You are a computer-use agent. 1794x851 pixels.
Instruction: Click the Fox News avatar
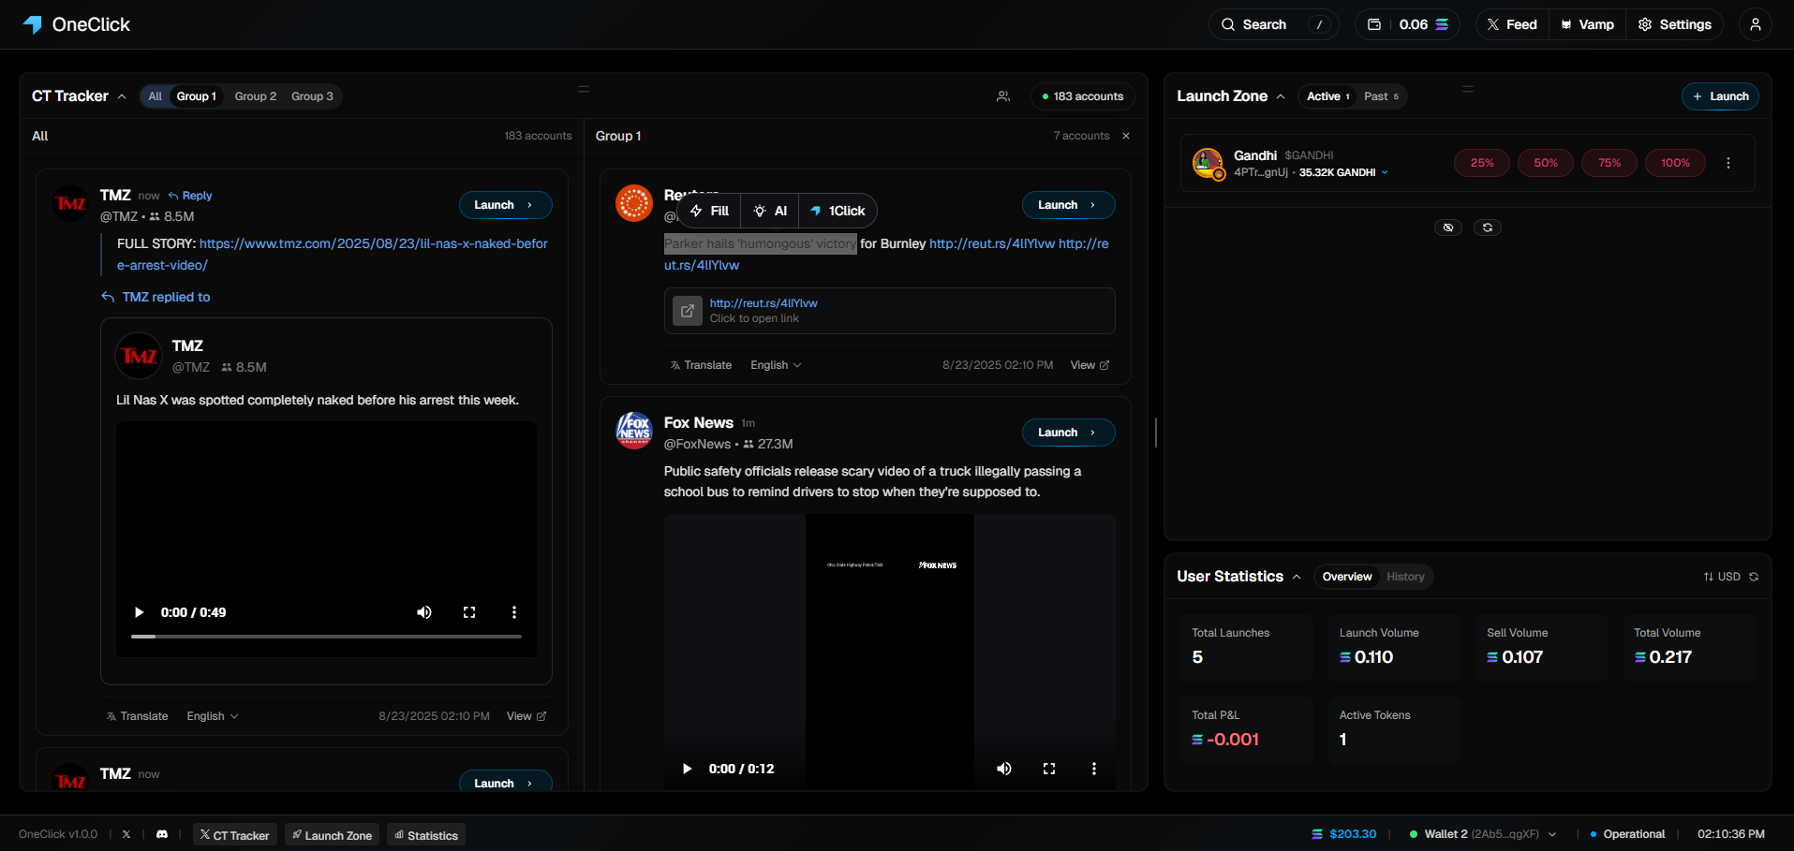pyautogui.click(x=634, y=431)
